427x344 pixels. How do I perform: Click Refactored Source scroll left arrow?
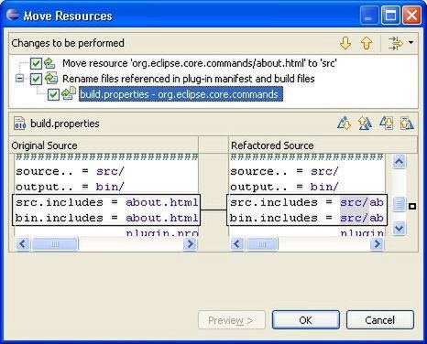tap(237, 244)
